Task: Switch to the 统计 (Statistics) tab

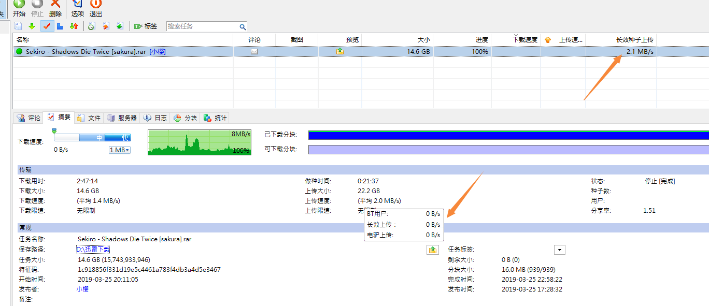Action: click(216, 118)
